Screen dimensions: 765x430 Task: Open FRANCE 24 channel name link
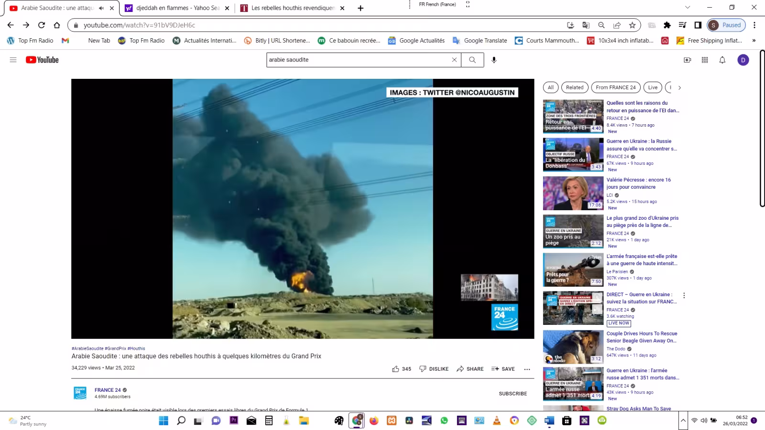[108, 390]
